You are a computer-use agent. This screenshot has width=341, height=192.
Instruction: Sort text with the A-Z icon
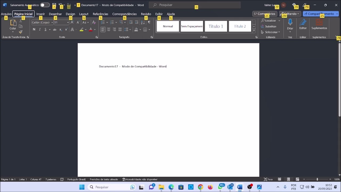pos(143,22)
